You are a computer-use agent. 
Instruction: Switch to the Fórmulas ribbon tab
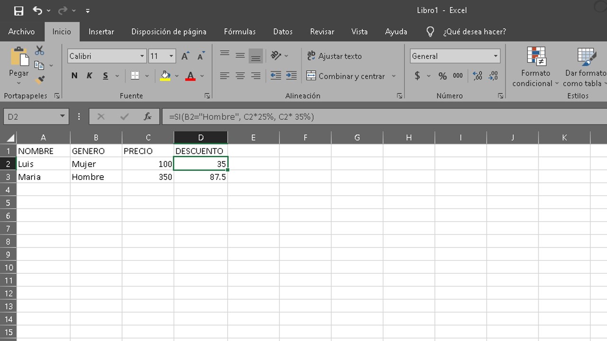(x=239, y=32)
